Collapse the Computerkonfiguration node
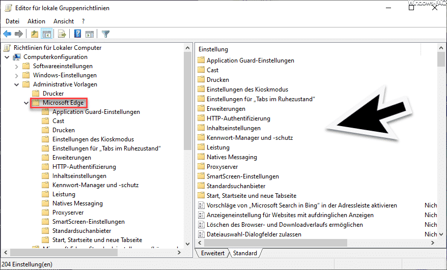 [7, 57]
